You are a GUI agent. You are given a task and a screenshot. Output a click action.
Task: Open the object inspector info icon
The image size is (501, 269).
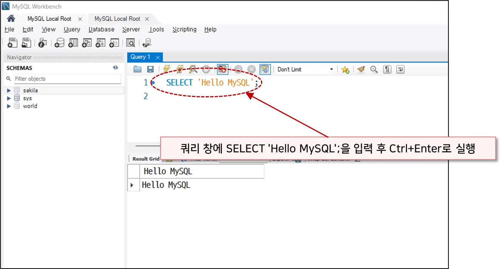click(42, 43)
